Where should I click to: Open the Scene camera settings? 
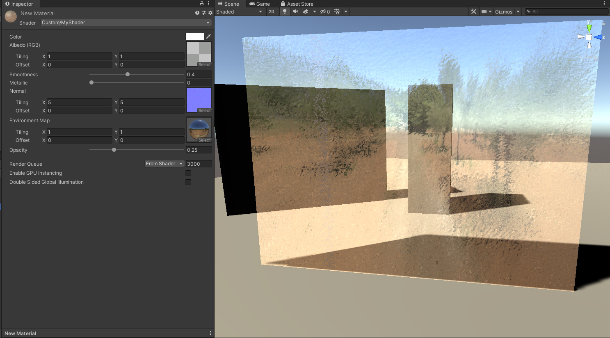click(484, 11)
